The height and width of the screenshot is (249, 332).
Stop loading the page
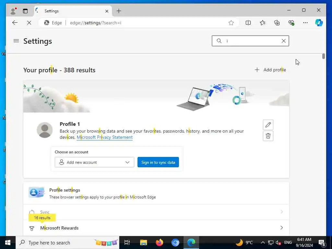coord(29,23)
